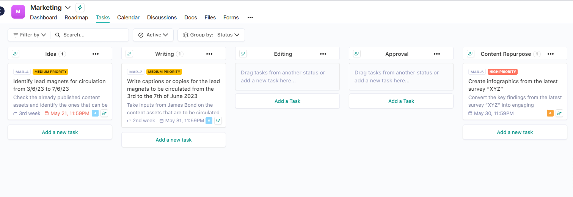Click Add a new task under Idea
Viewport: 573px width, 197px height.
[x=60, y=132]
